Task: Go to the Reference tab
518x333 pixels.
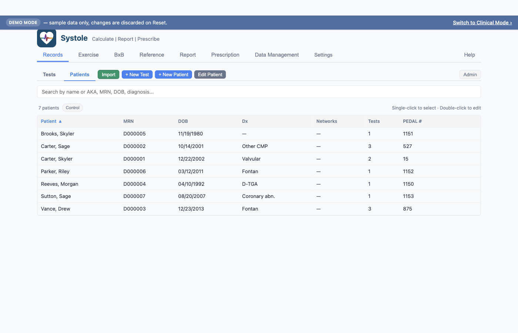Action: click(152, 55)
